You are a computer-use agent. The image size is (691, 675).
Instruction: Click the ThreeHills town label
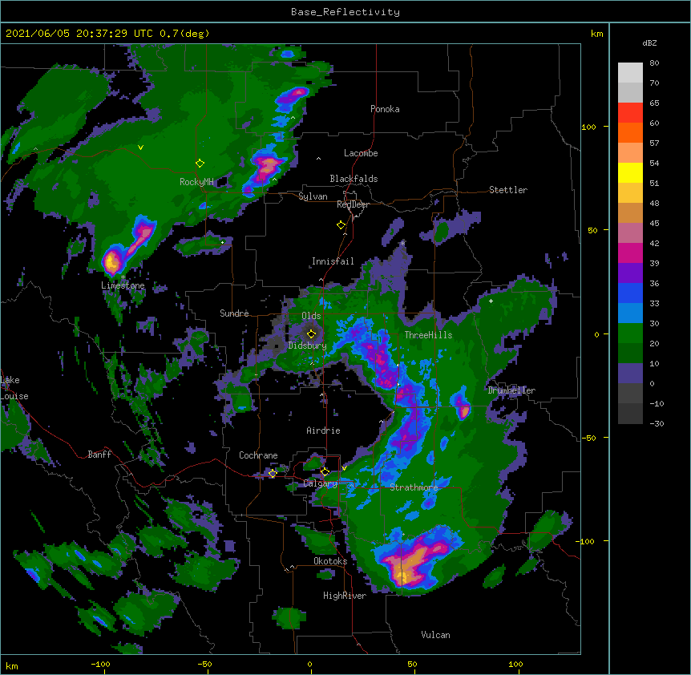[428, 335]
